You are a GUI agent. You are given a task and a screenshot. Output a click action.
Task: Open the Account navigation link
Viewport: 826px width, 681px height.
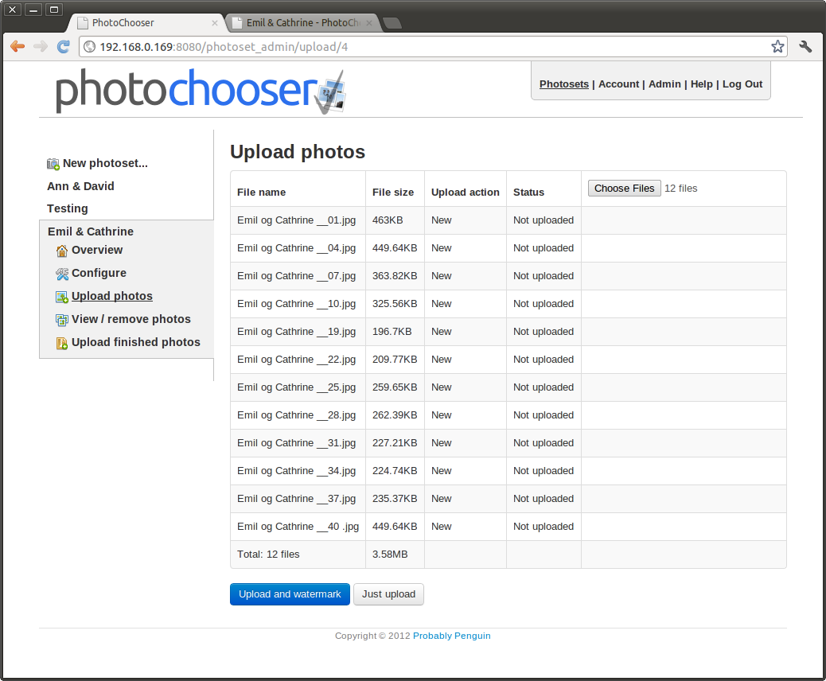click(x=618, y=84)
